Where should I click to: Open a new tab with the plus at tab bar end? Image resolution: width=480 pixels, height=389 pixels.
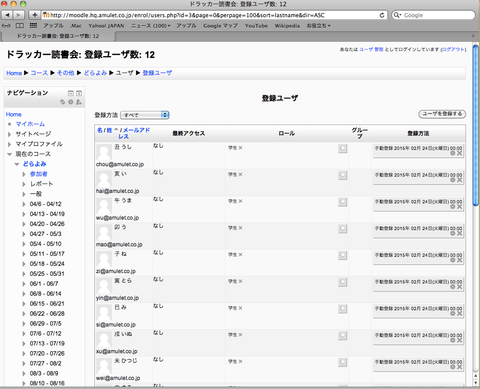click(473, 36)
